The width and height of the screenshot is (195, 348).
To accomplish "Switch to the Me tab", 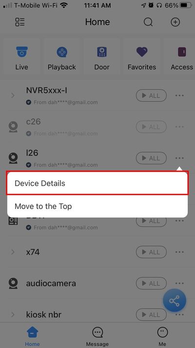I will coord(162,337).
